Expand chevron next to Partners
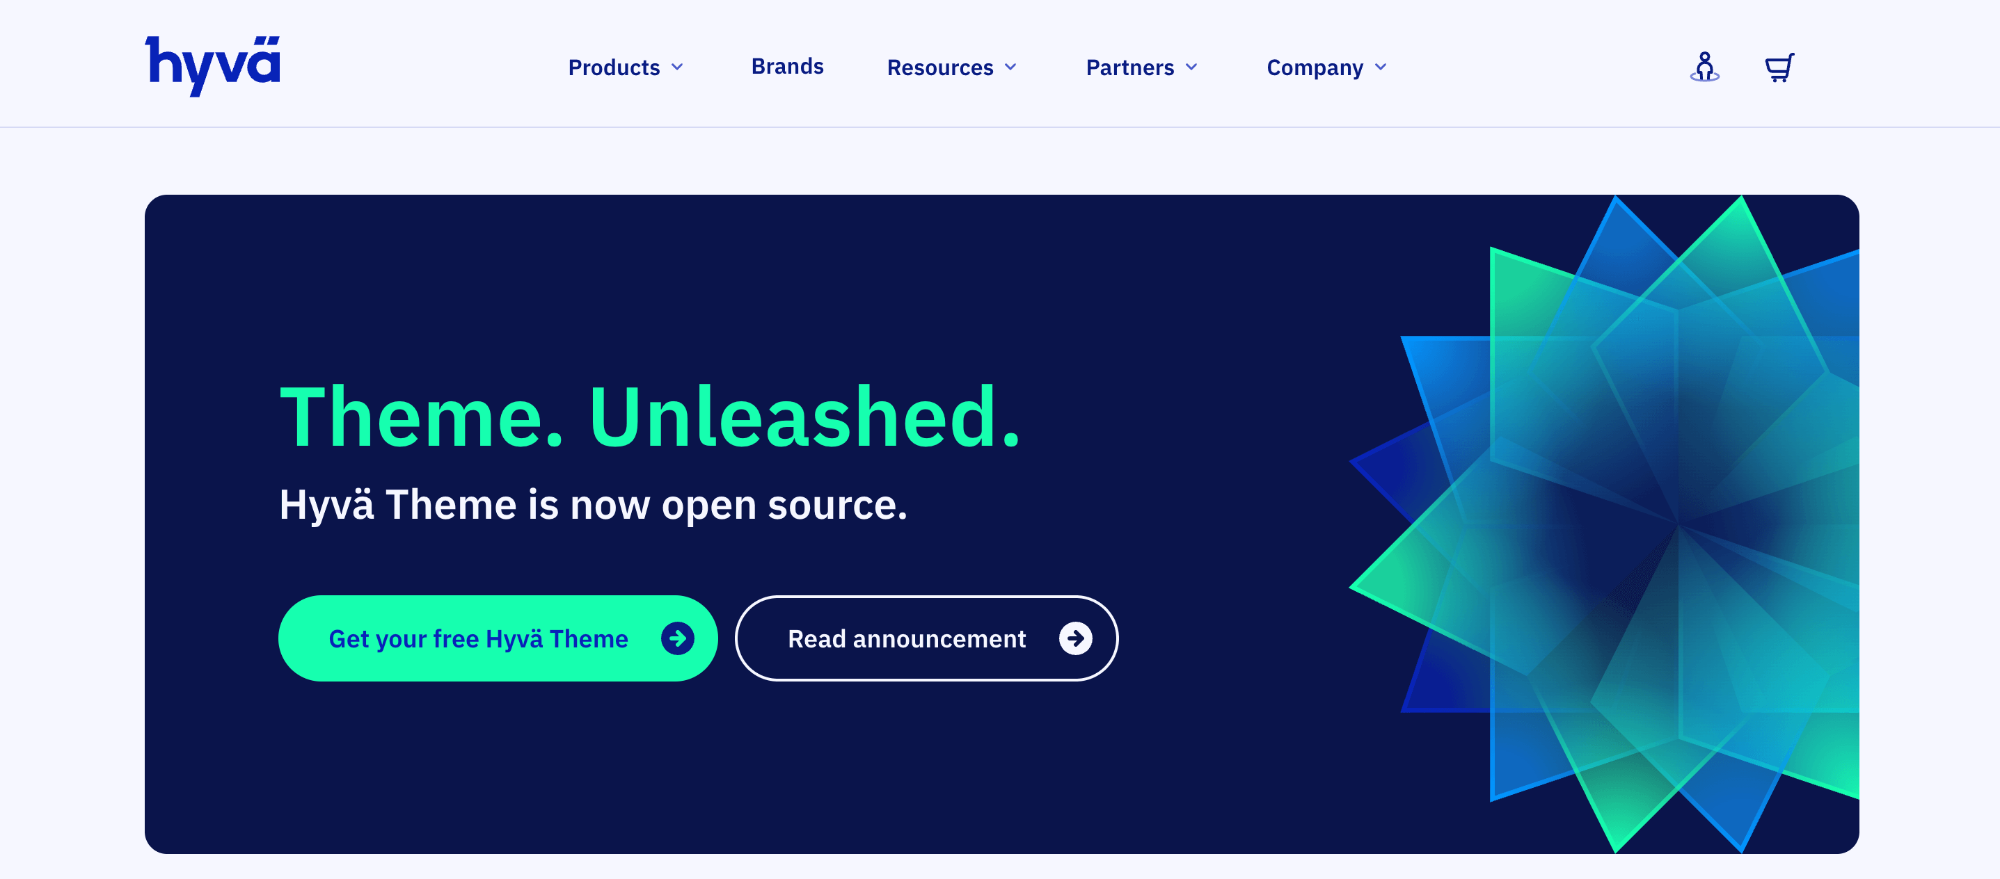This screenshot has width=2000, height=879. click(1192, 67)
